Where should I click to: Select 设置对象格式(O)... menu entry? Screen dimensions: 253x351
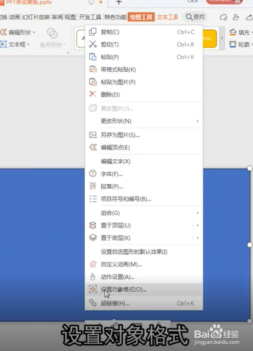(x=144, y=289)
